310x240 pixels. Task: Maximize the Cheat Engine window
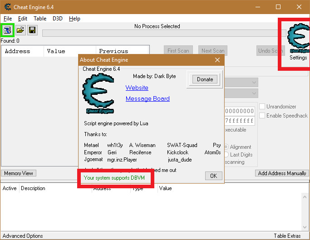click(x=278, y=7)
